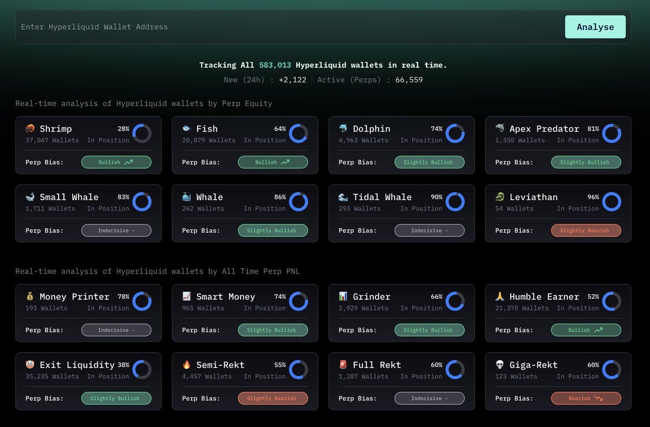The height and width of the screenshot is (427, 650).
Task: Click the "37,047 Wallets" text
Action: coord(52,140)
